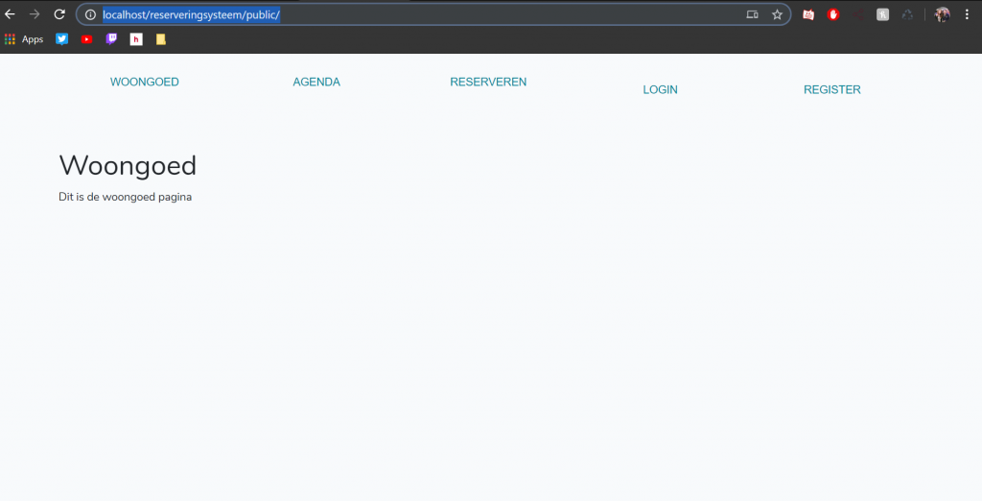Open the gray Honey extension icon
This screenshot has height=501, width=982.
(882, 14)
